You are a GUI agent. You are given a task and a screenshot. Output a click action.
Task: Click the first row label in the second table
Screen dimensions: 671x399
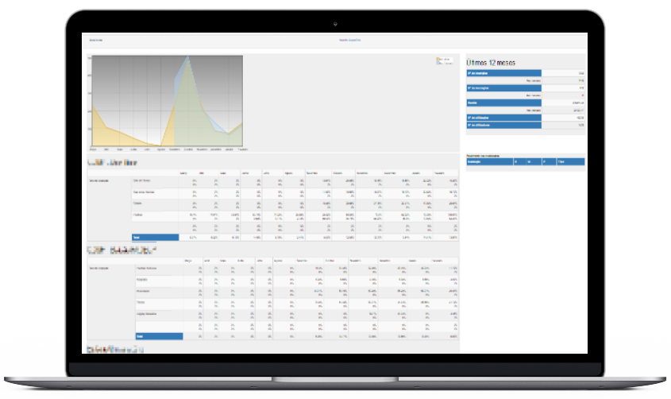click(x=148, y=270)
